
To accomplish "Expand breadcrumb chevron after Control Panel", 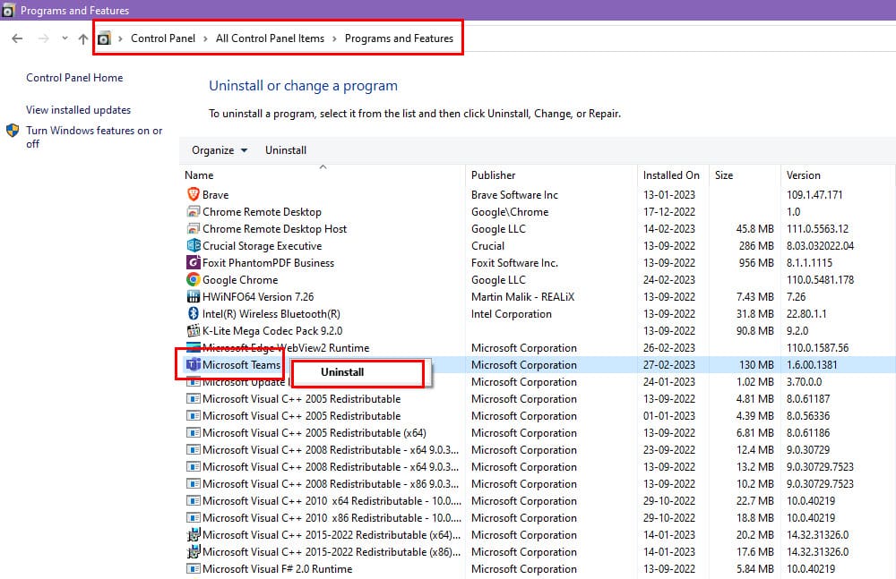I will (x=205, y=39).
